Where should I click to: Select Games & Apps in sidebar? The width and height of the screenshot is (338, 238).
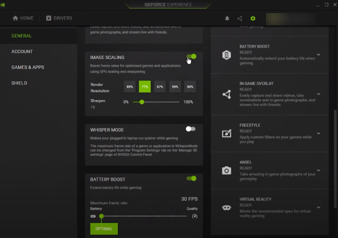point(38,67)
